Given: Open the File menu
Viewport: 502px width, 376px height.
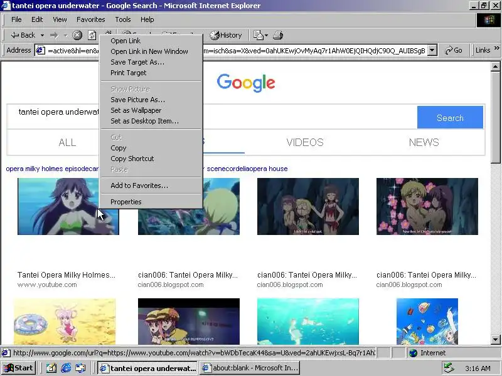Looking at the screenshot, I should pos(16,19).
